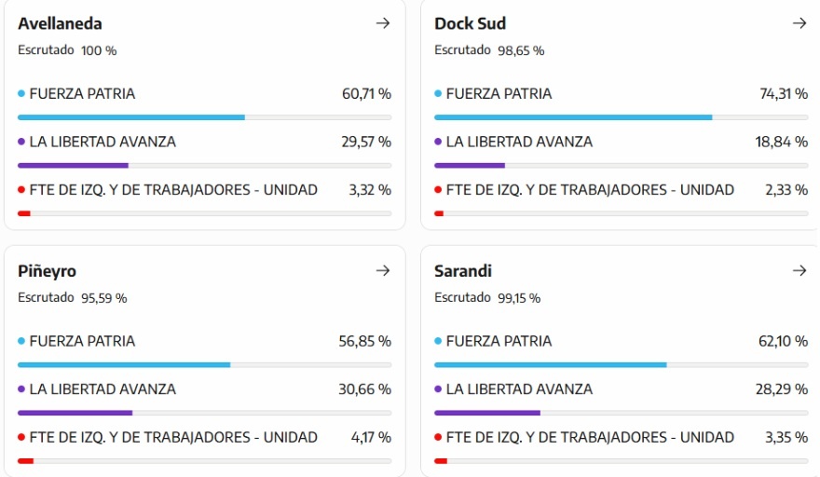Select La Libertad Avanza label in Avellaneda
Screen dimensions: 820x477
[102, 142]
